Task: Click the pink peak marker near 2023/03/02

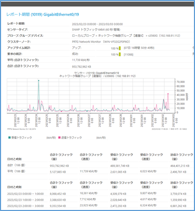Action: coord(168,94)
